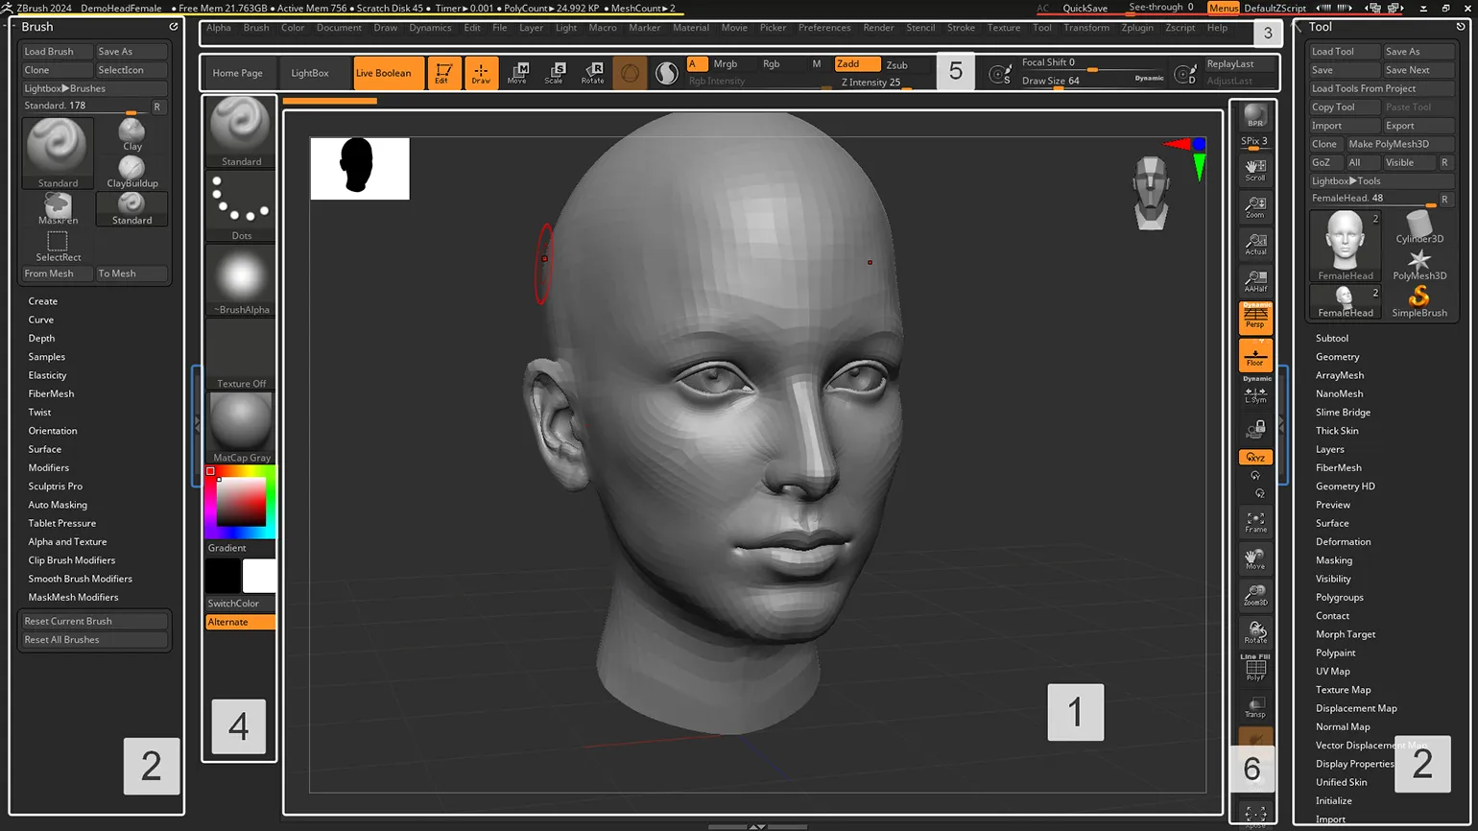Click the Reset All Brushes button
The image size is (1478, 831).
pos(93,640)
